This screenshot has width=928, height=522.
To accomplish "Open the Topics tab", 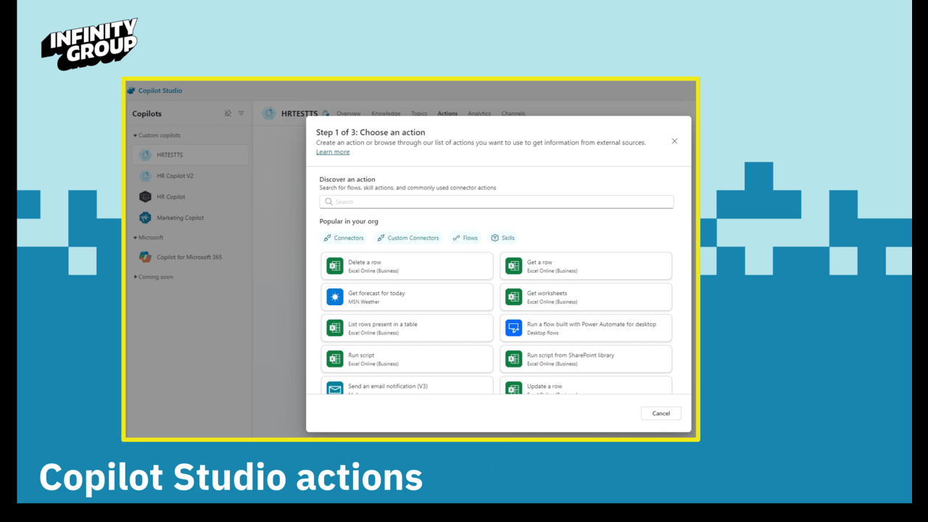I will pos(419,114).
